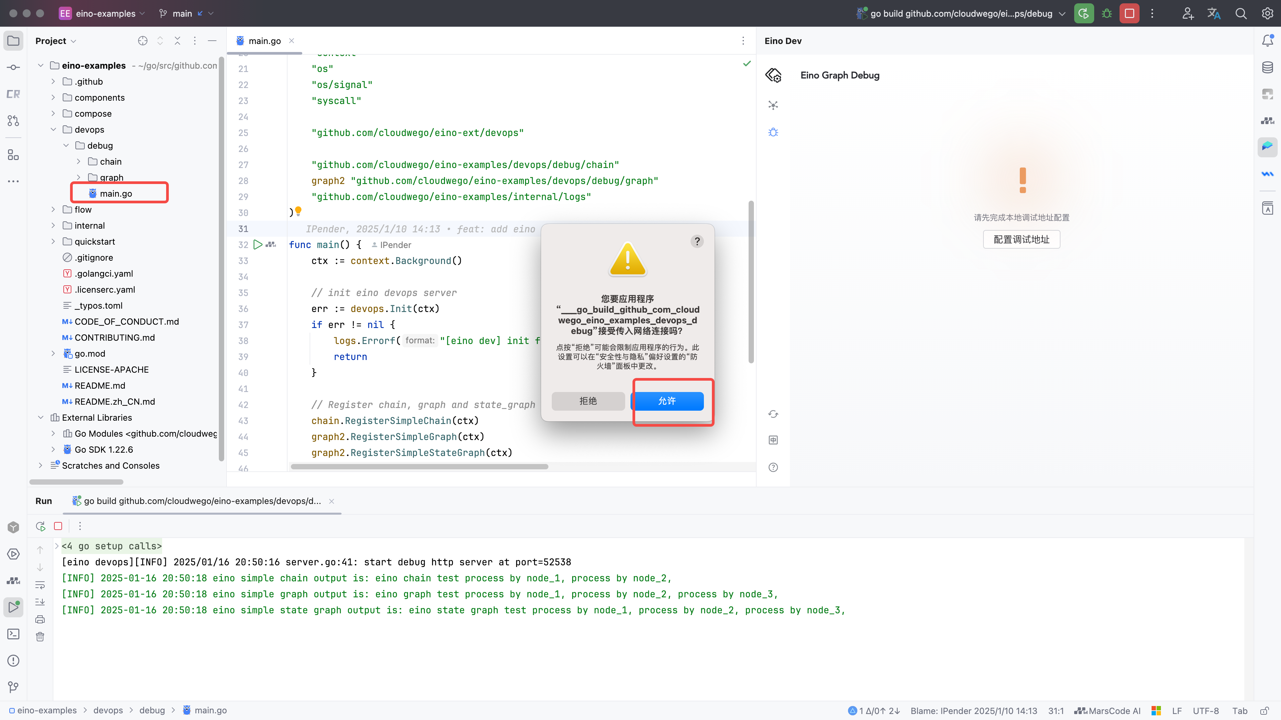
Task: Clear the run console with the trash icon
Action: tap(40, 637)
